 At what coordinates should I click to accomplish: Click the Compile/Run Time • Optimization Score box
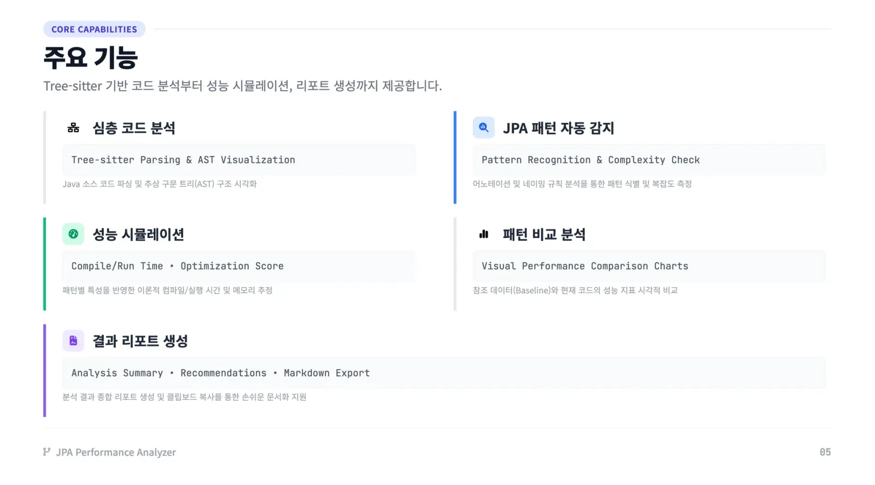click(238, 266)
